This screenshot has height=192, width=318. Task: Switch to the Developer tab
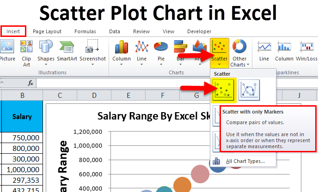coord(199,31)
